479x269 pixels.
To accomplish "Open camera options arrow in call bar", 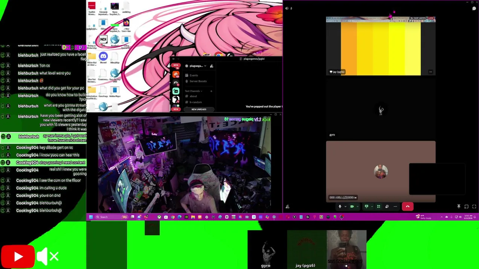I will coord(357,206).
